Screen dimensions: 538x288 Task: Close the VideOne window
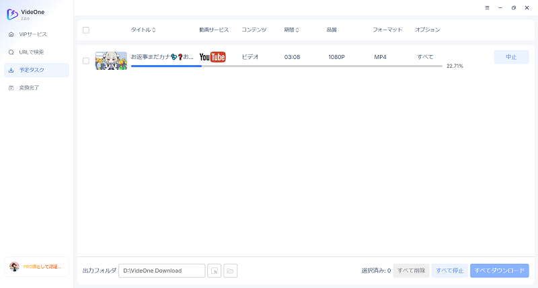tap(527, 7)
